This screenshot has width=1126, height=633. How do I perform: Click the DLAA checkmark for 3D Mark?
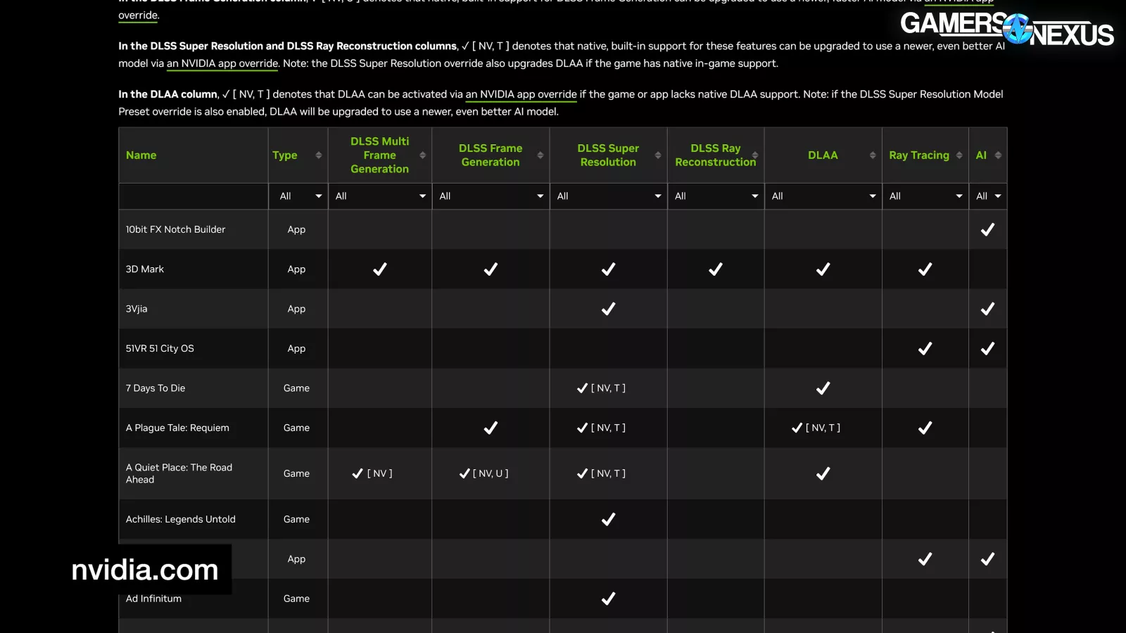[x=823, y=269]
